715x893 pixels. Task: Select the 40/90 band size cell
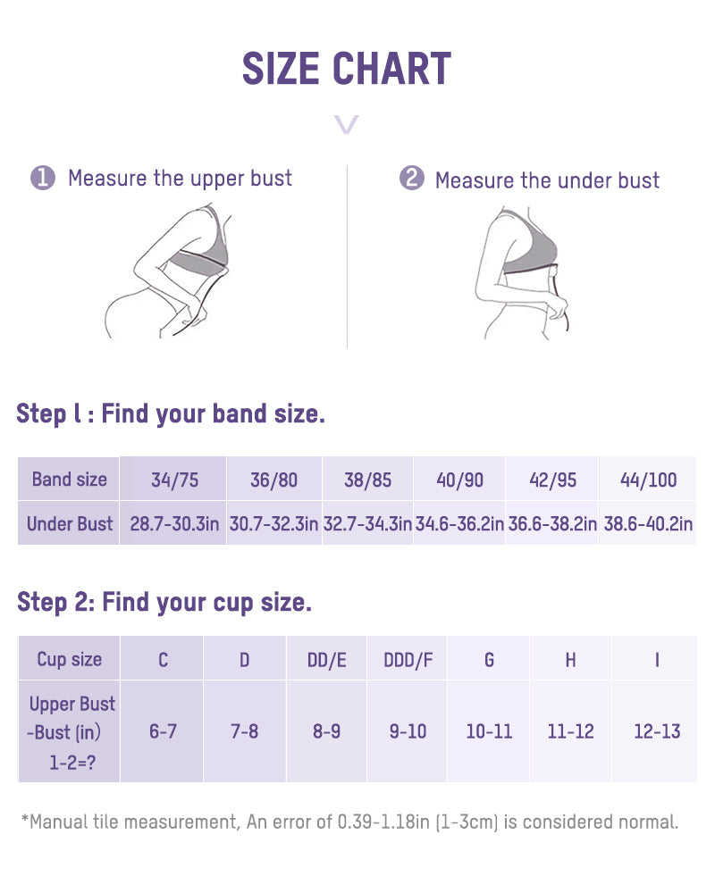click(x=460, y=480)
